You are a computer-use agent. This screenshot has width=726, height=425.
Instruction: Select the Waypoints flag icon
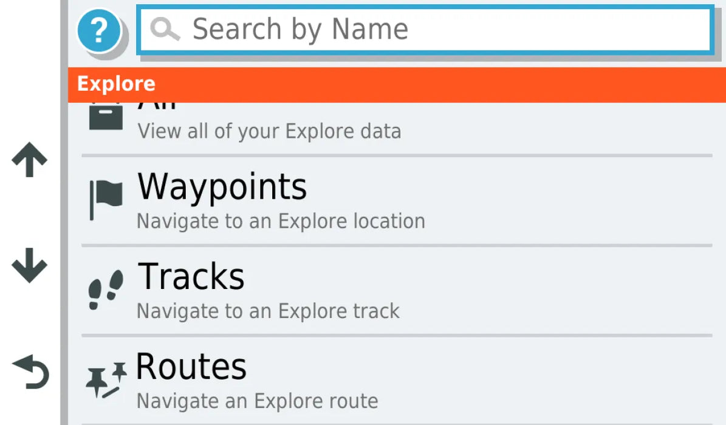point(106,199)
